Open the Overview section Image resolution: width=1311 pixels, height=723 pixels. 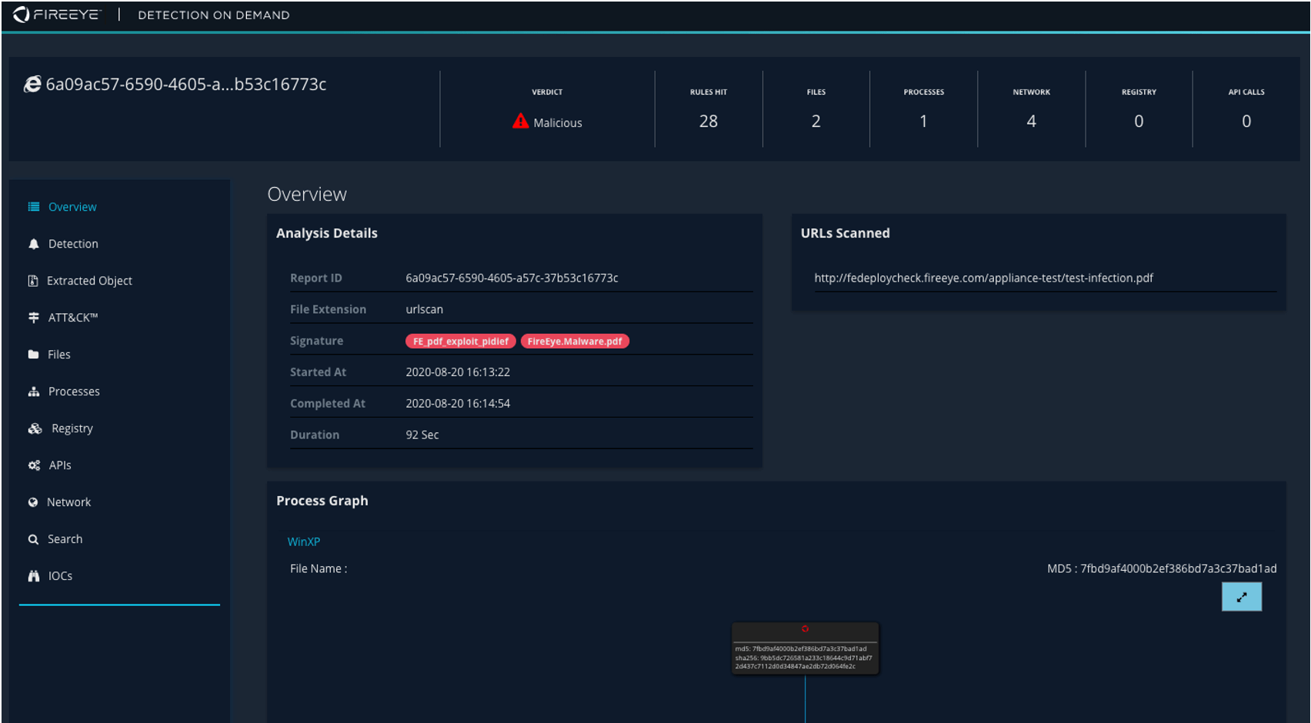(x=72, y=207)
